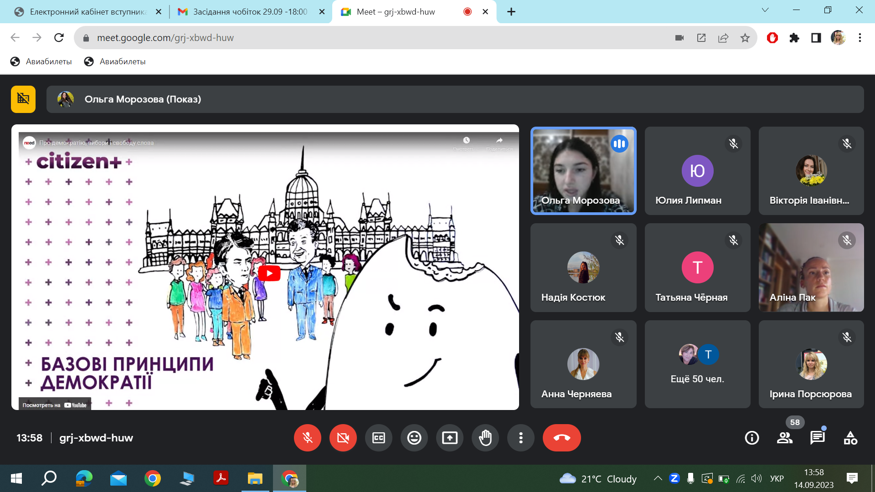The height and width of the screenshot is (492, 875).
Task: Click Ольга Морозова (Показ) presentation header
Action: pyautogui.click(x=455, y=99)
